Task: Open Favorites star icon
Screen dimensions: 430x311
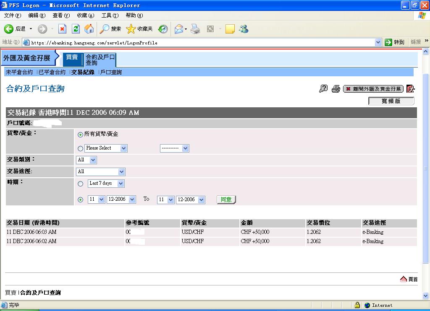Action: (x=131, y=29)
